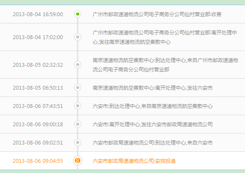Click the gray marker at 2013-08-05 02:32:32
245x173 pixels.
coord(78,65)
